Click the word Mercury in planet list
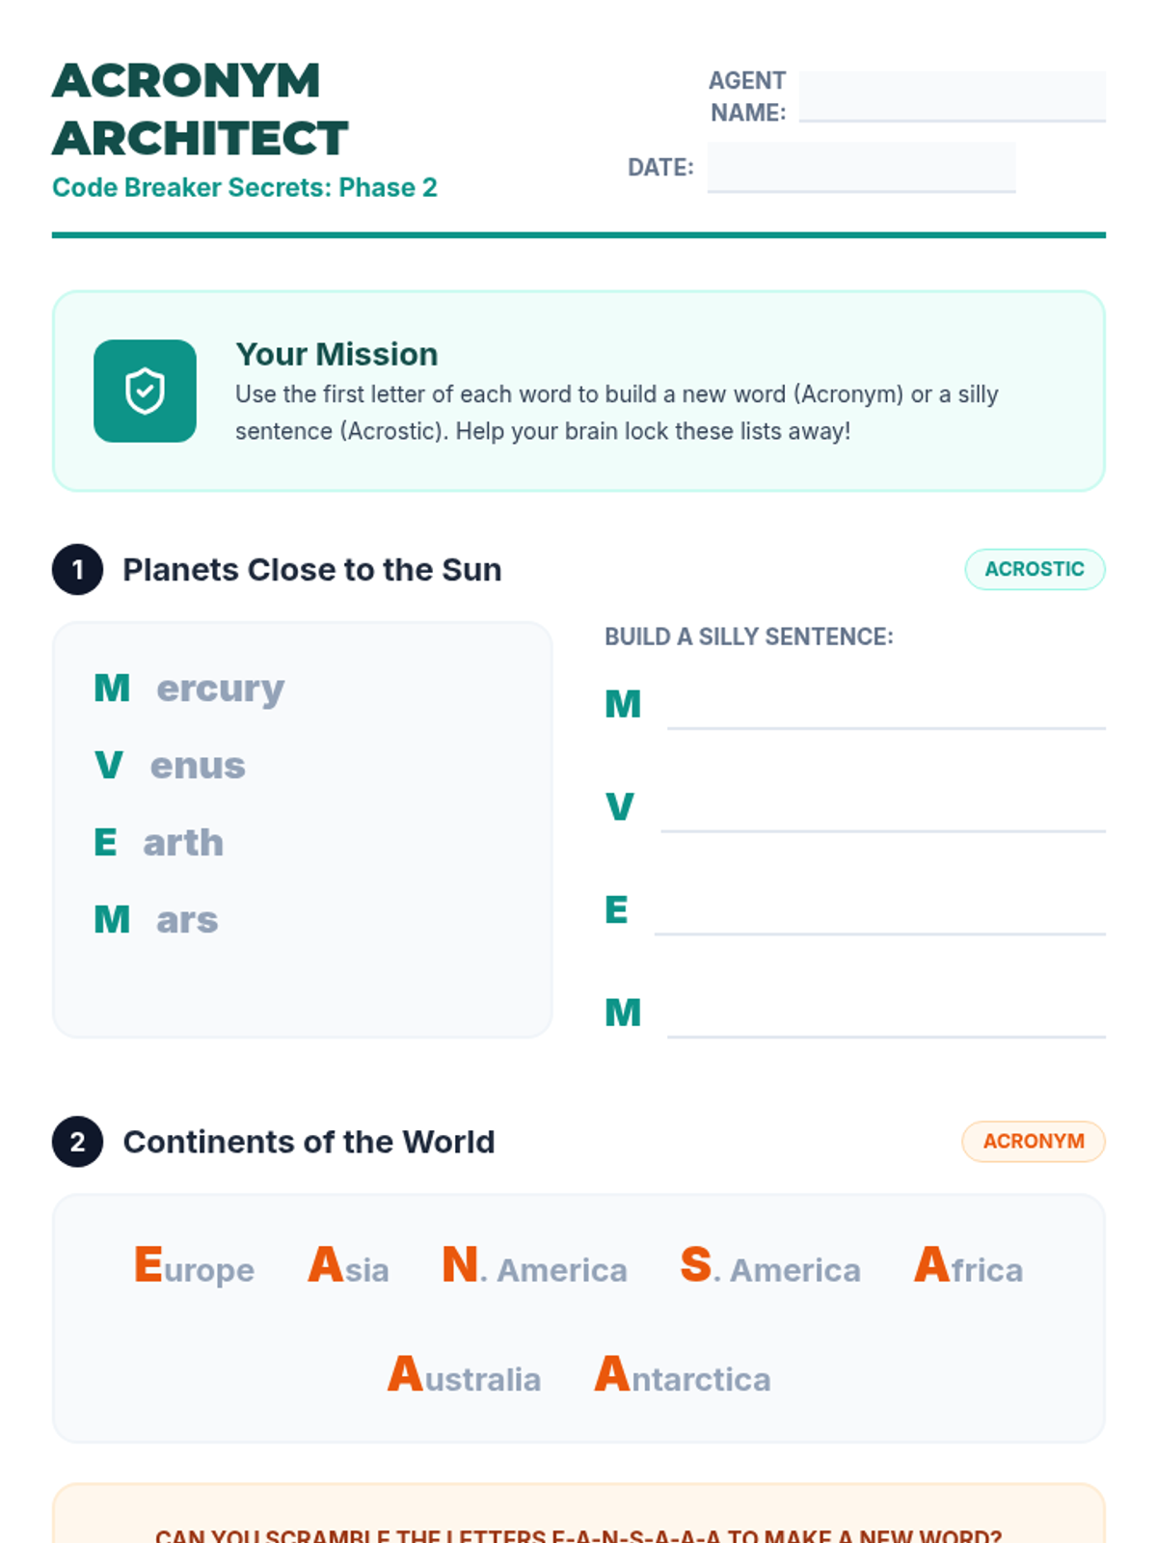1157x1543 pixels. click(x=190, y=689)
